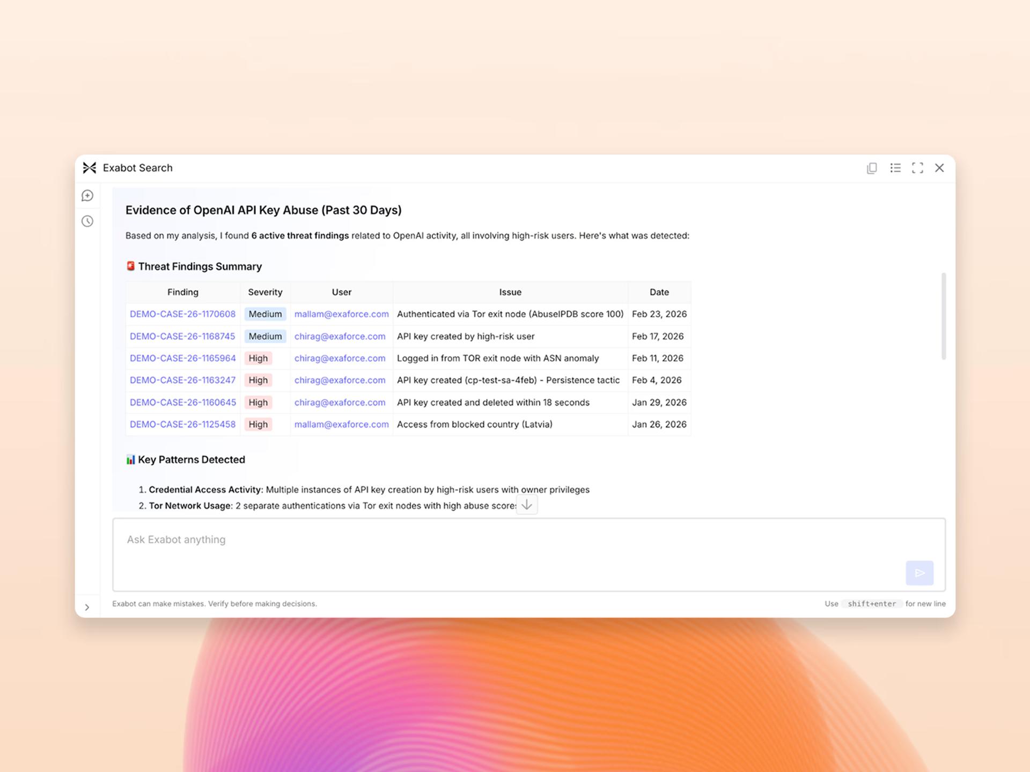Click the Ask Exabot anything input field
The width and height of the screenshot is (1030, 772).
tap(529, 555)
